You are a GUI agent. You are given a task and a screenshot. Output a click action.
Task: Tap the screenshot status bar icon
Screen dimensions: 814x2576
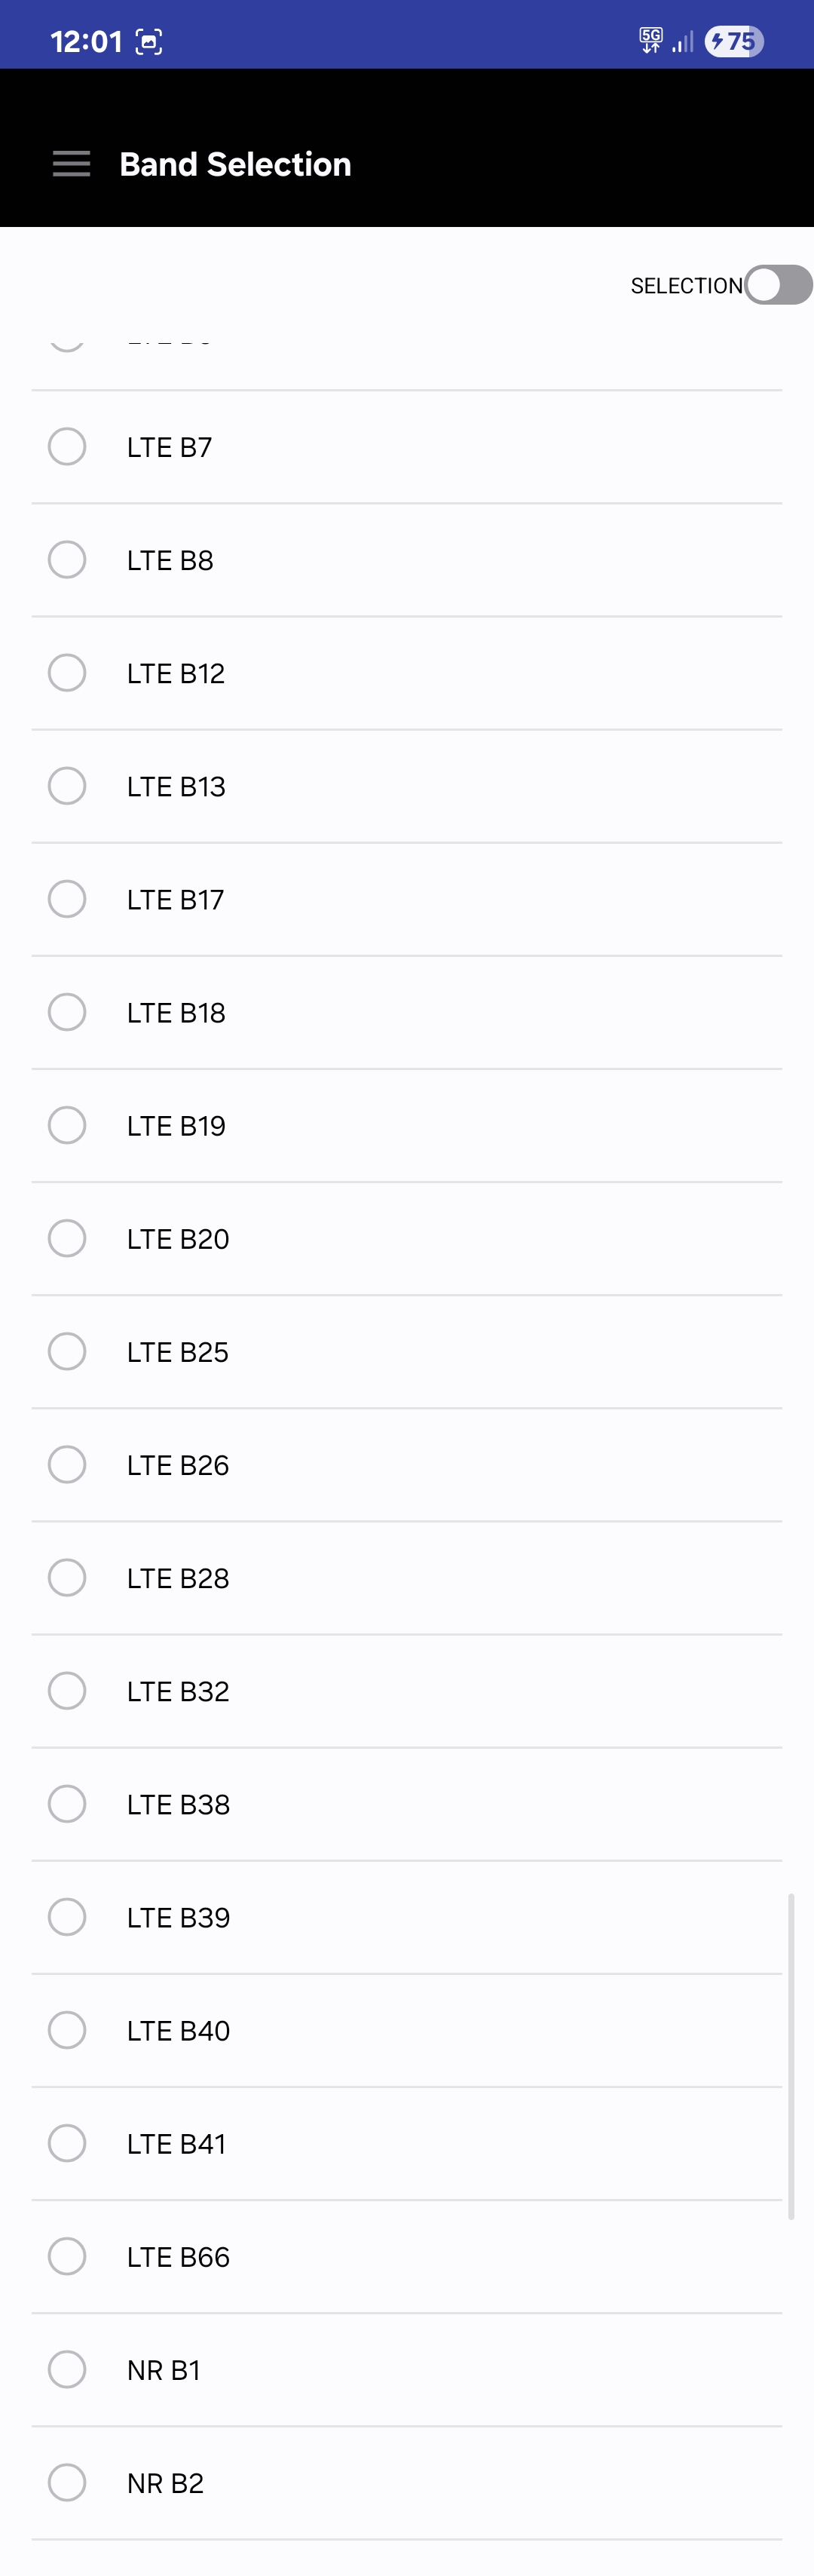149,42
